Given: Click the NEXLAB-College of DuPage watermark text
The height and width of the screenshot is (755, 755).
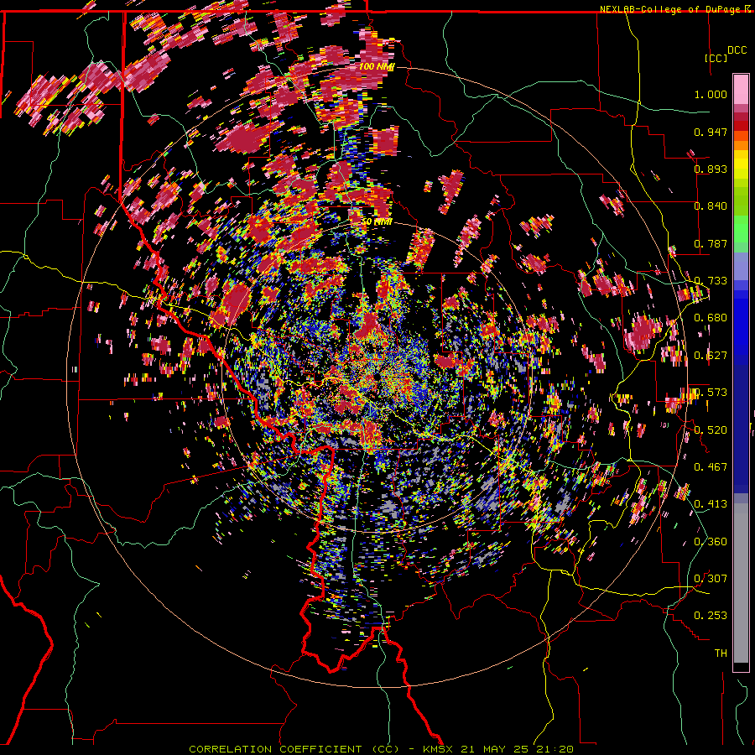Looking at the screenshot, I should click(672, 9).
